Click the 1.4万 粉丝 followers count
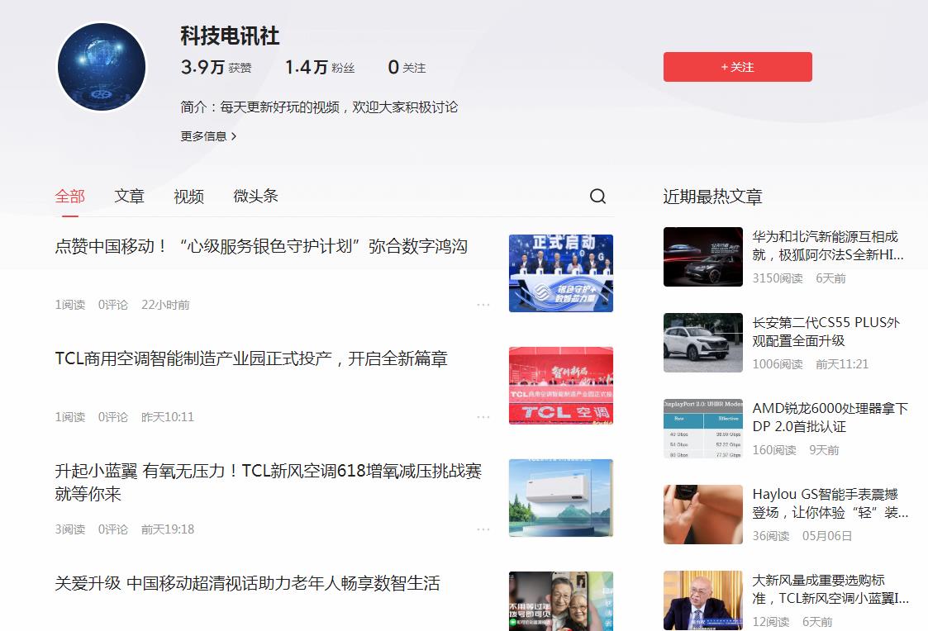Image resolution: width=928 pixels, height=631 pixels. (320, 68)
